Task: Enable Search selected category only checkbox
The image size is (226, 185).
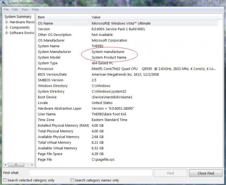Action: [5, 180]
